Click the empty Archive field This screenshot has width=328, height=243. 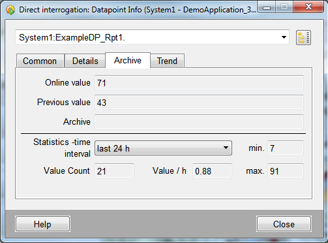tap(199, 121)
